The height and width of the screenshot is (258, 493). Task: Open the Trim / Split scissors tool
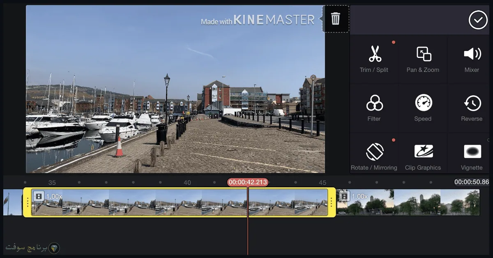374,60
